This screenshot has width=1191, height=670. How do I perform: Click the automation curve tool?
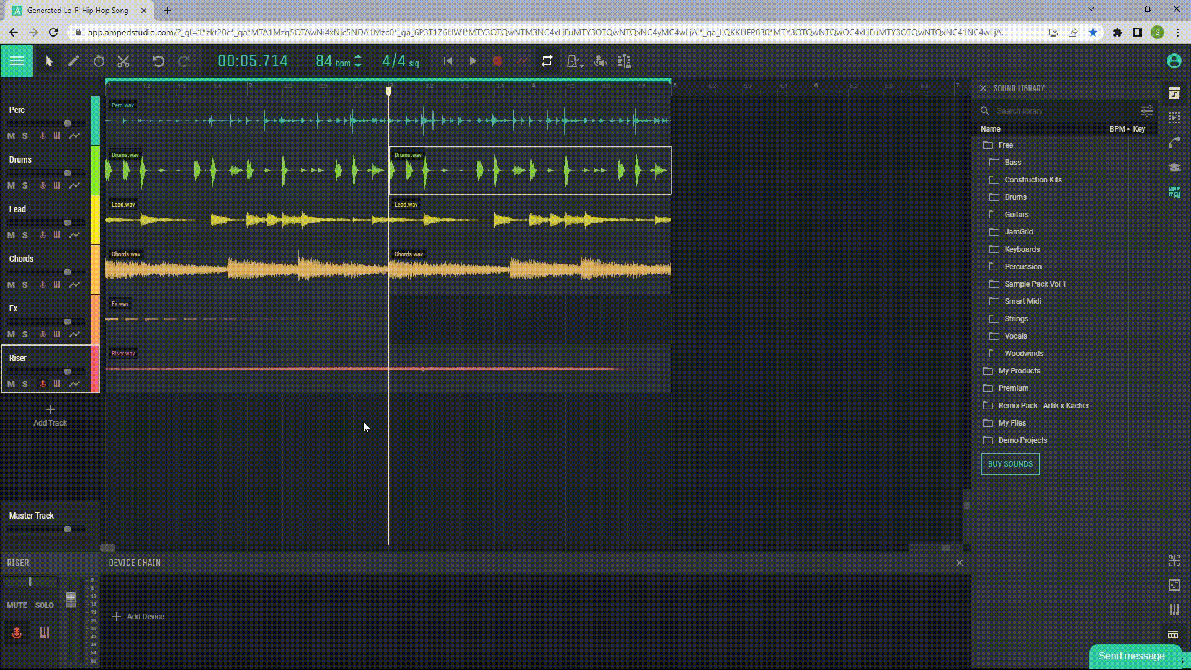pos(523,61)
